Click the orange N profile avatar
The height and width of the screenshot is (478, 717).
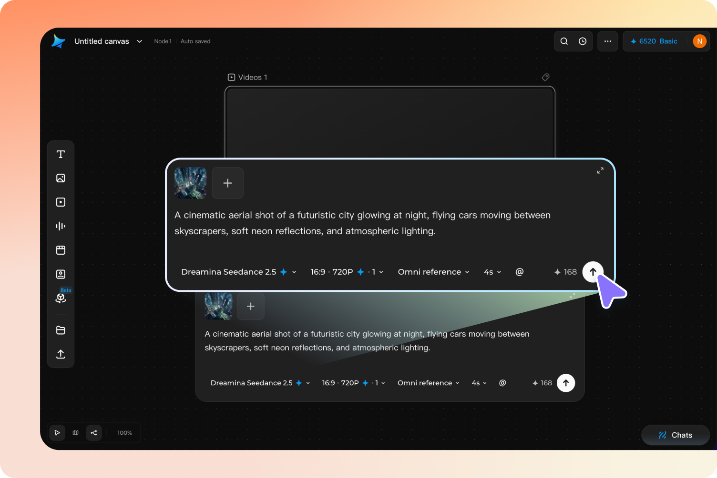[699, 41]
